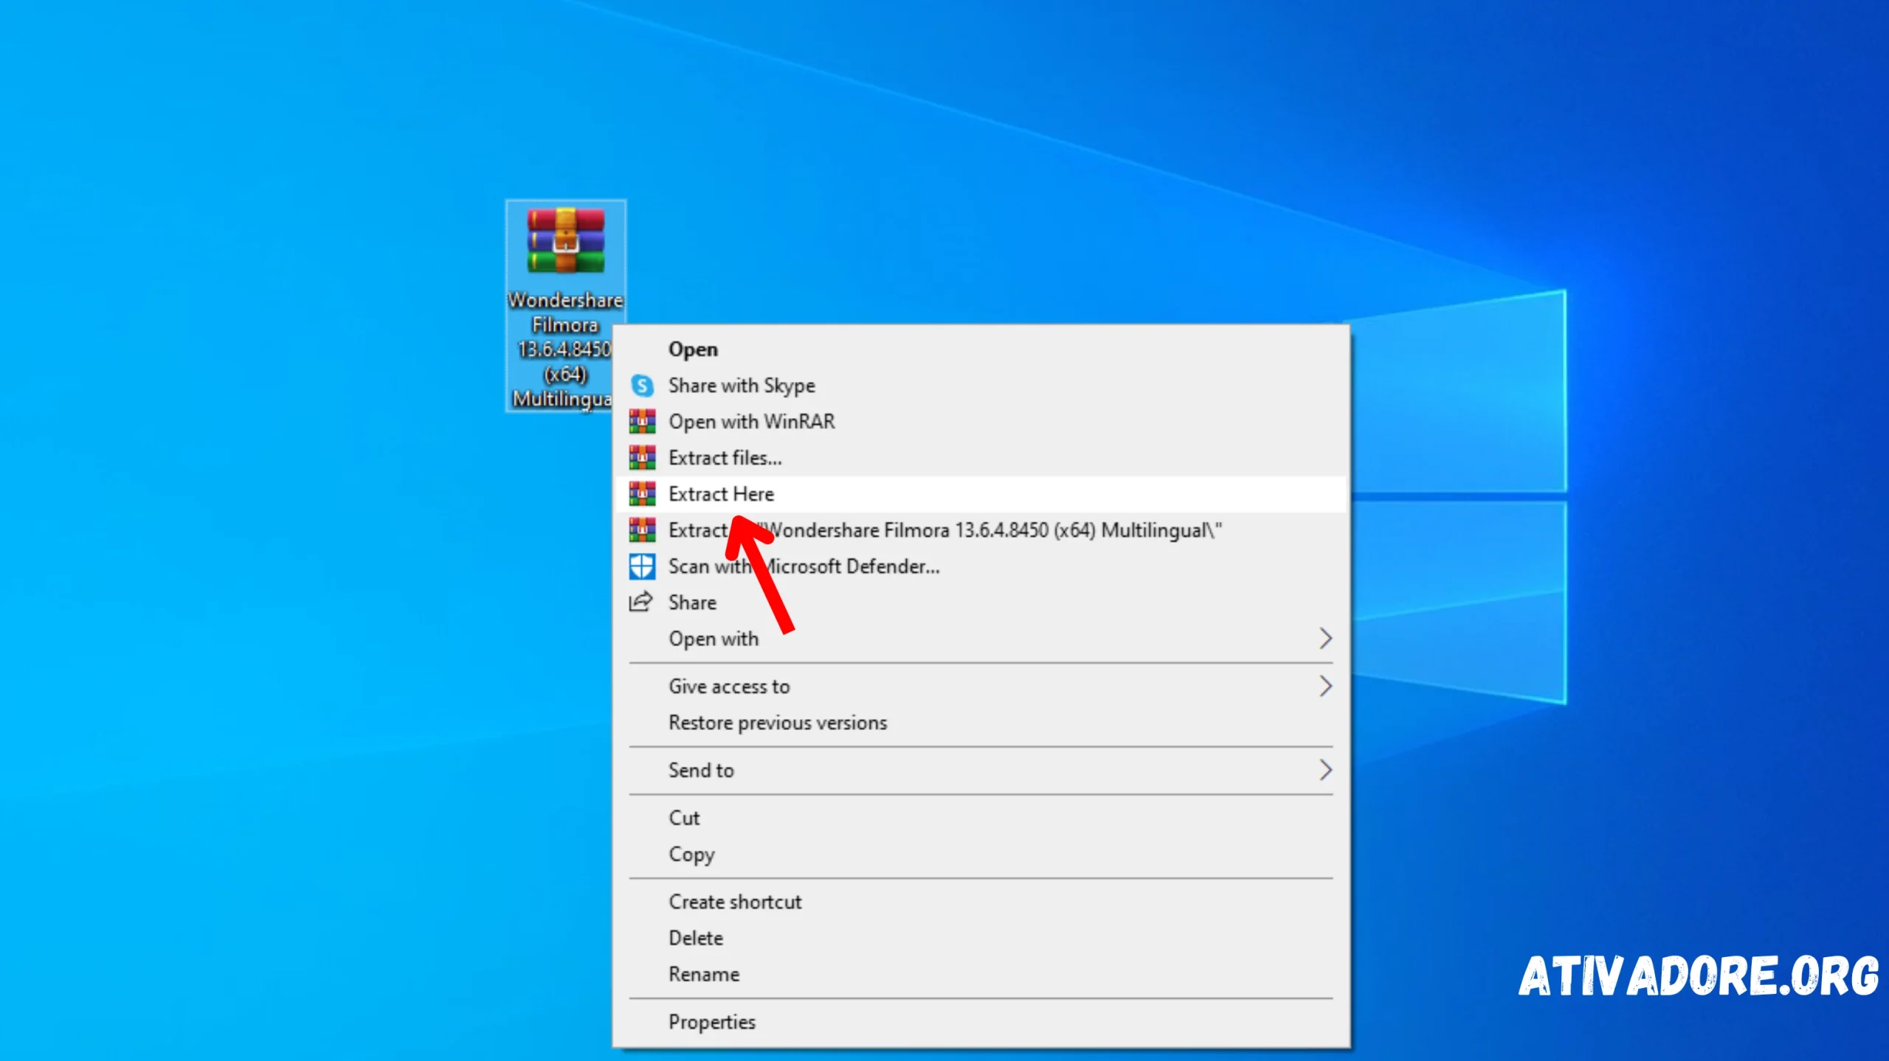Click WinRAR icon beside Extract to Wondershare Filmora folder

[x=642, y=530]
